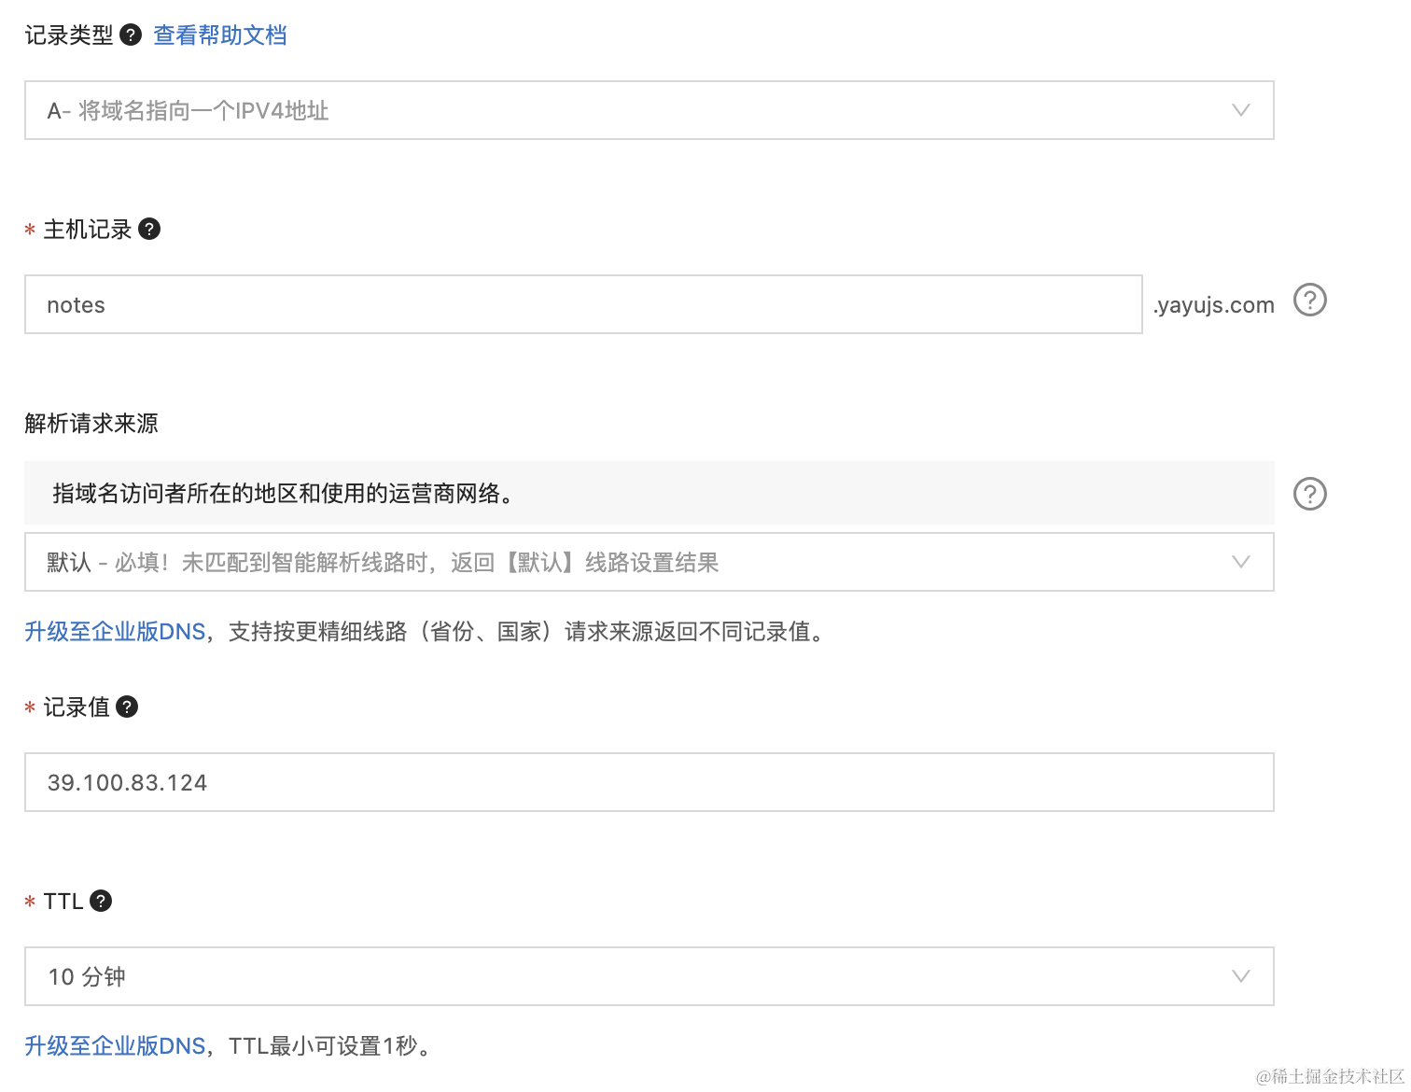Click the help icon beside 记录类型
This screenshot has width=1411, height=1092.
[132, 35]
